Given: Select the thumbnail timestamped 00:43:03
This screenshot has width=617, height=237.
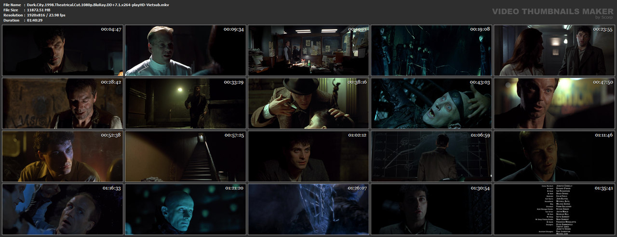Looking at the screenshot, I should [431, 103].
